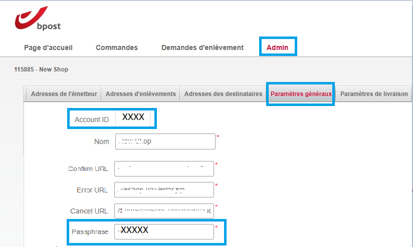Go to the Commandes section
The width and height of the screenshot is (413, 247).
pyautogui.click(x=117, y=47)
